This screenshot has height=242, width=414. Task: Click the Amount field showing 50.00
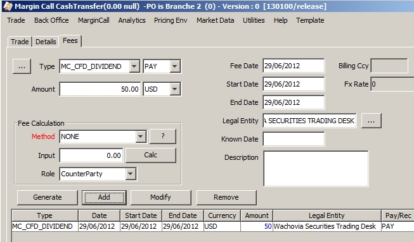[x=100, y=89]
